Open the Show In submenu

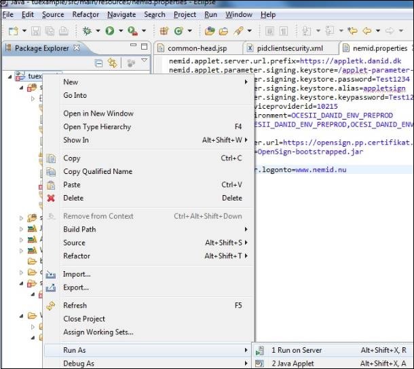point(149,140)
